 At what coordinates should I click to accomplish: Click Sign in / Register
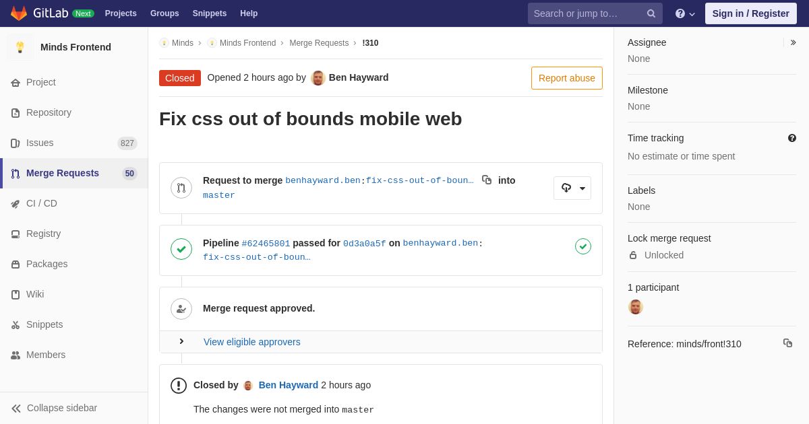[x=750, y=13]
